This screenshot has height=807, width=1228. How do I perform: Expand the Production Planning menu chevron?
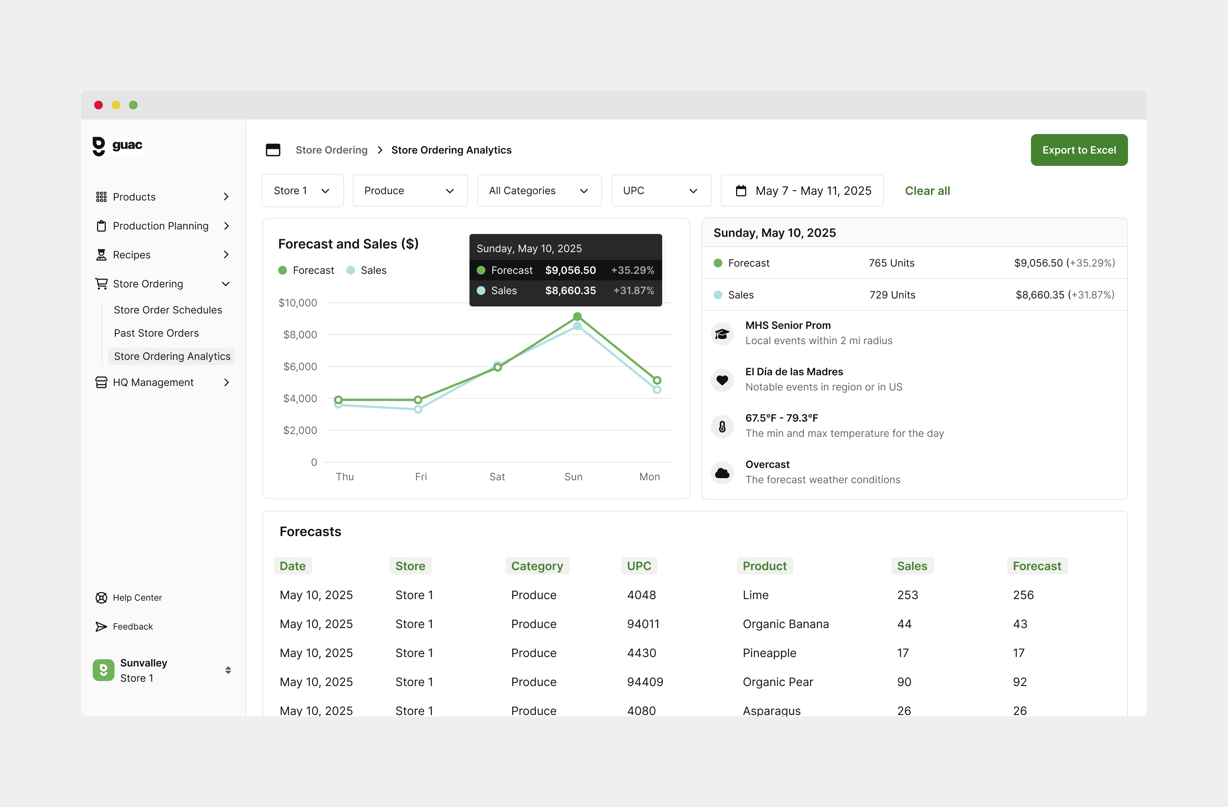tap(226, 226)
